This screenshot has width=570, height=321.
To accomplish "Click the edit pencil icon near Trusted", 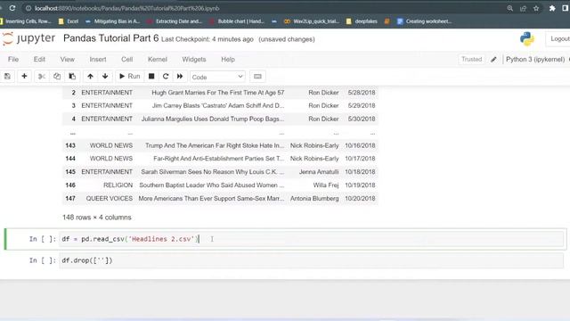I will [493, 60].
